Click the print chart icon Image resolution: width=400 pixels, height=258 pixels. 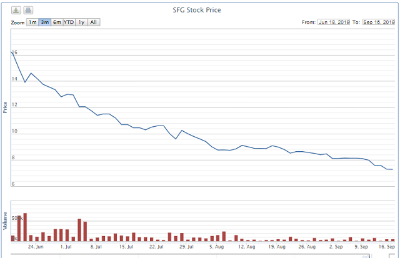coord(28,11)
